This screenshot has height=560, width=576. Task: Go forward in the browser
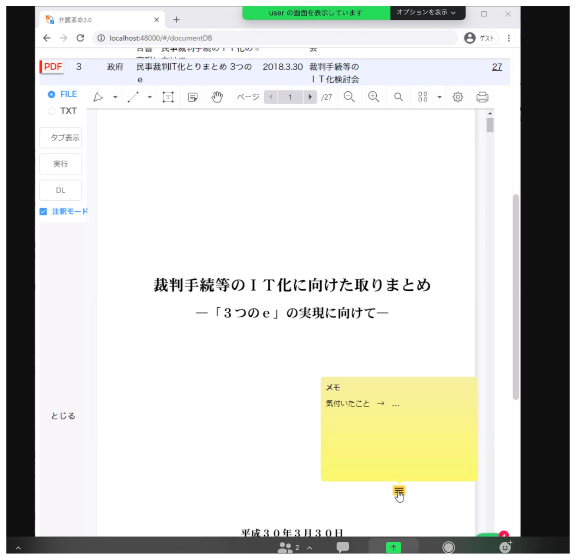[64, 38]
